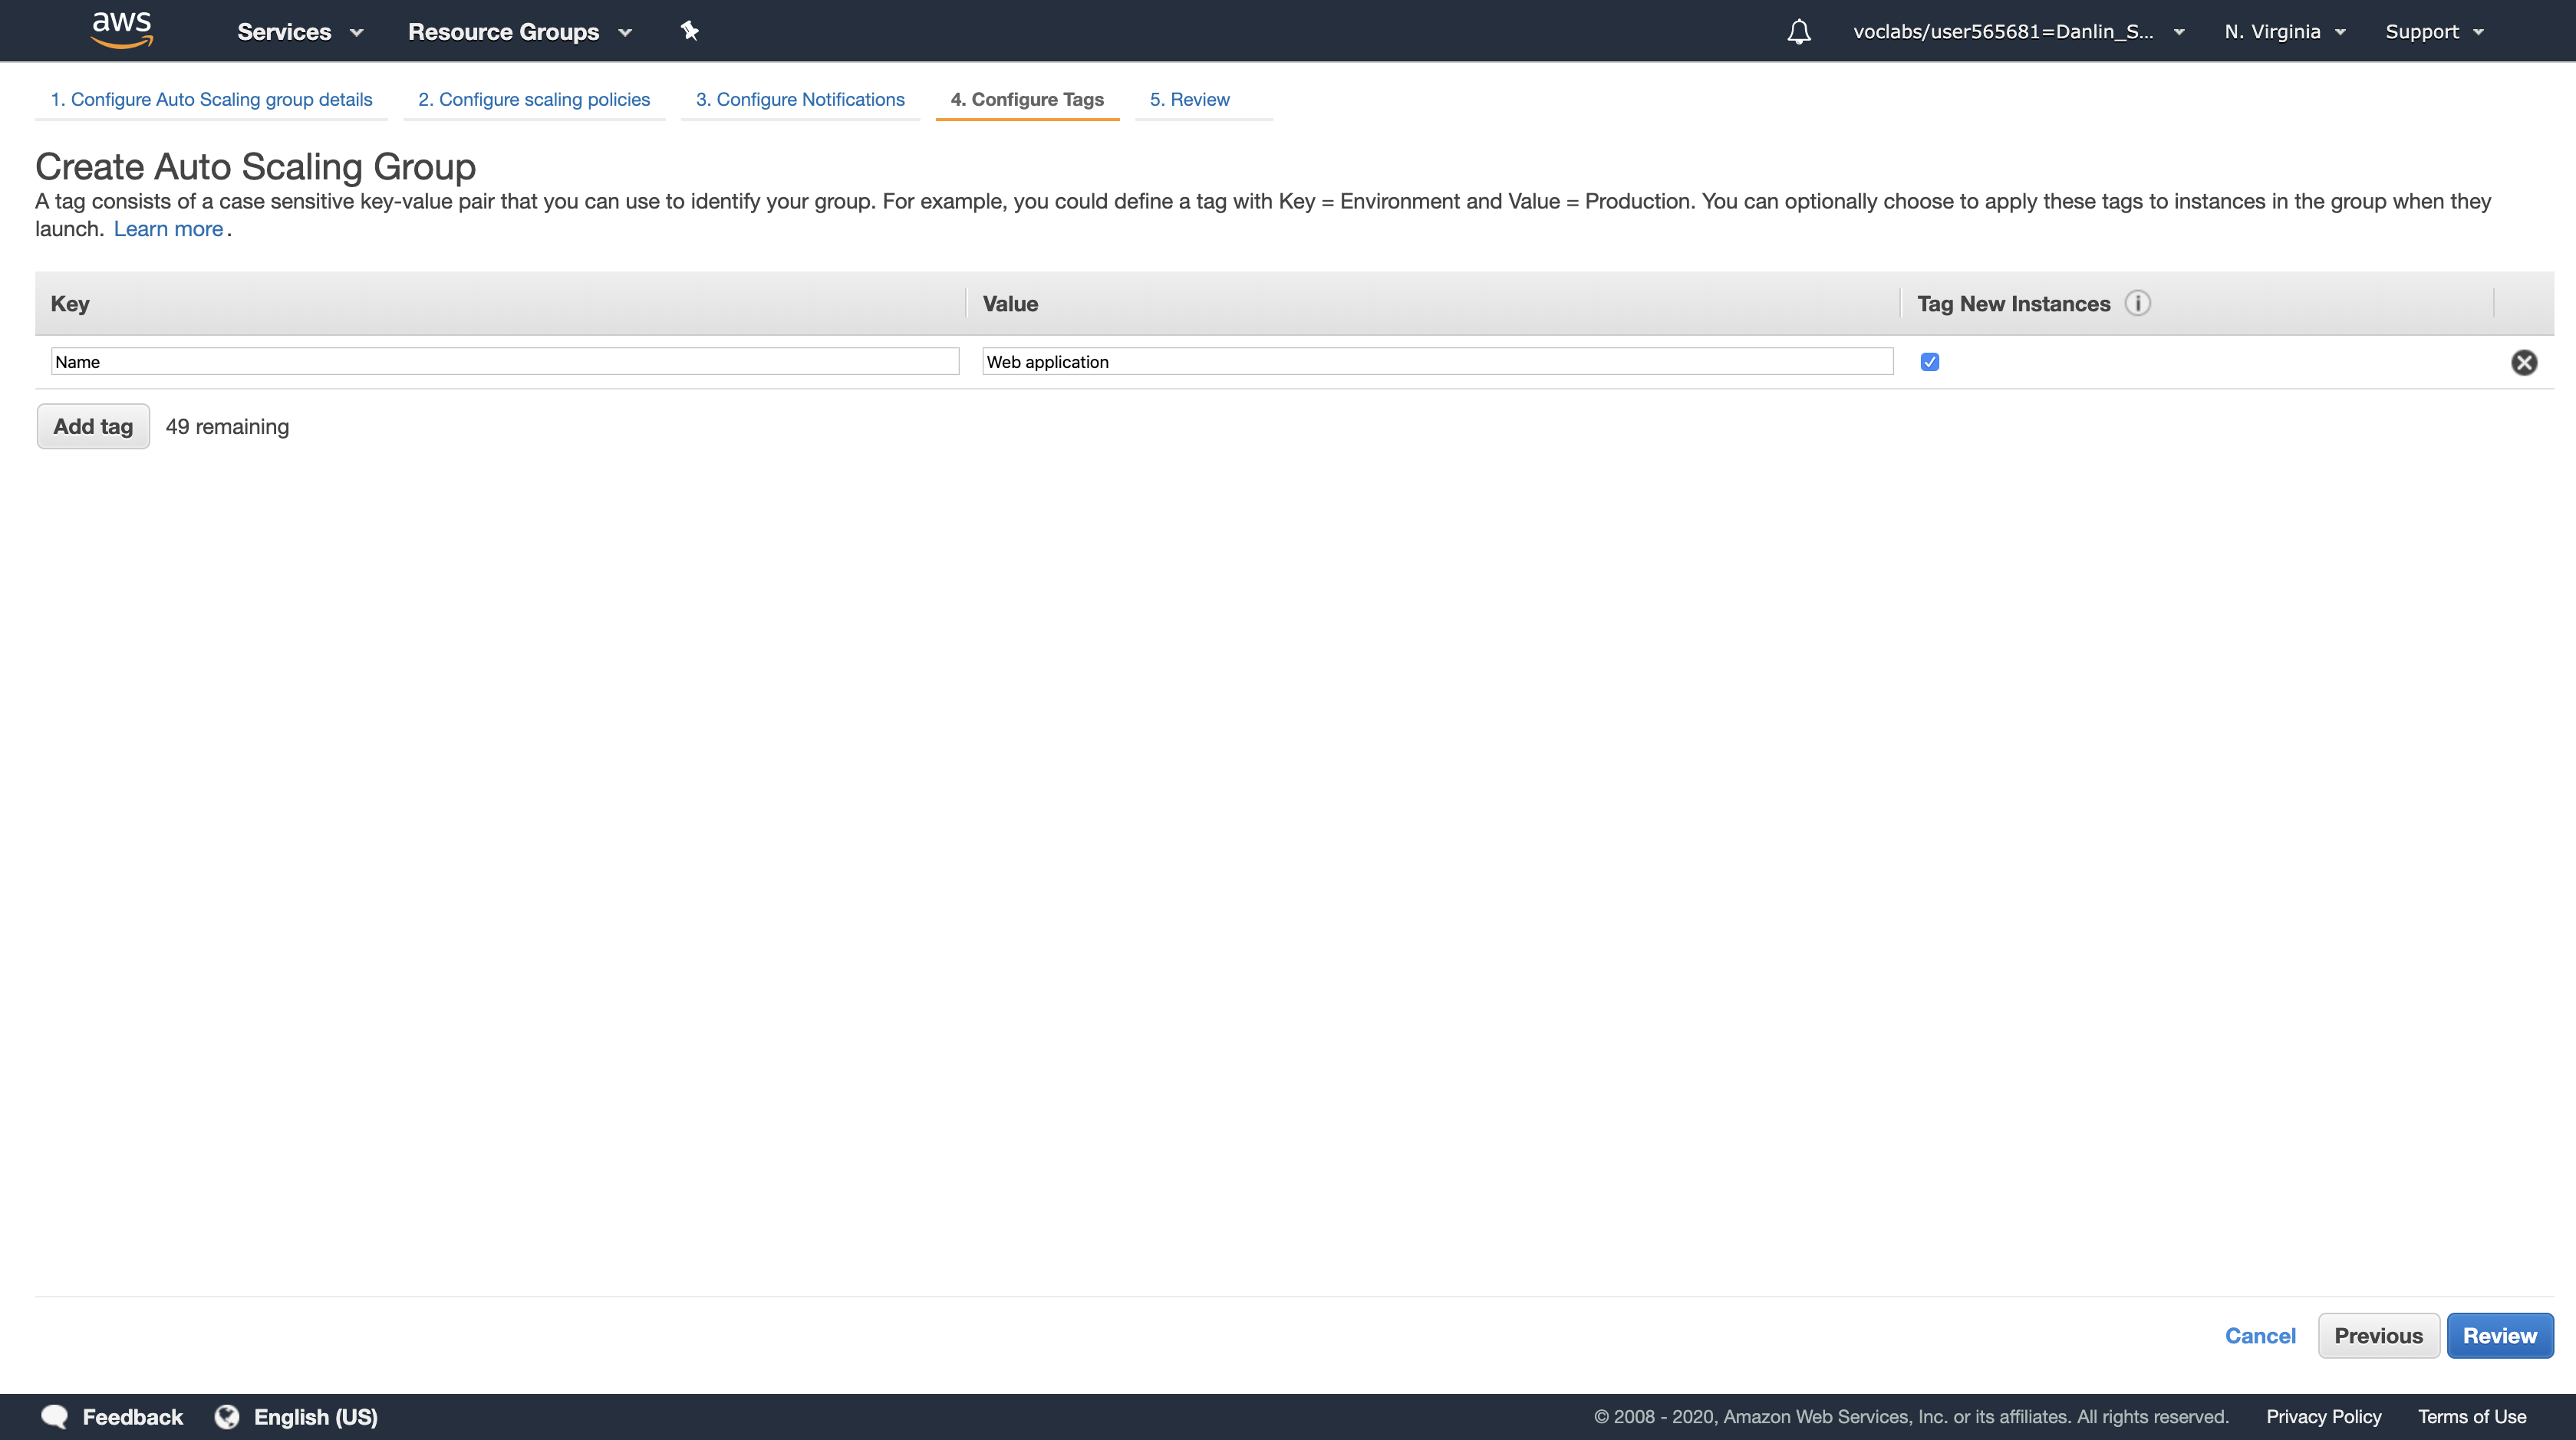Viewport: 2576px width, 1440px height.
Task: Switch to the 5. Review step tab
Action: (x=1189, y=99)
